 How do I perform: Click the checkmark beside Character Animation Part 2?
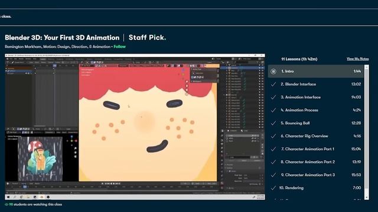273,162
